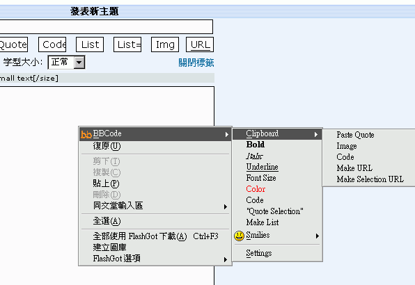Select Image in Clipboard submenu
Screen dimensions: 415x285
369,146
